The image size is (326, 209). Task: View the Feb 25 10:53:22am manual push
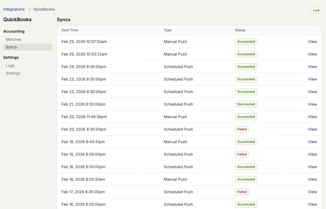312,54
